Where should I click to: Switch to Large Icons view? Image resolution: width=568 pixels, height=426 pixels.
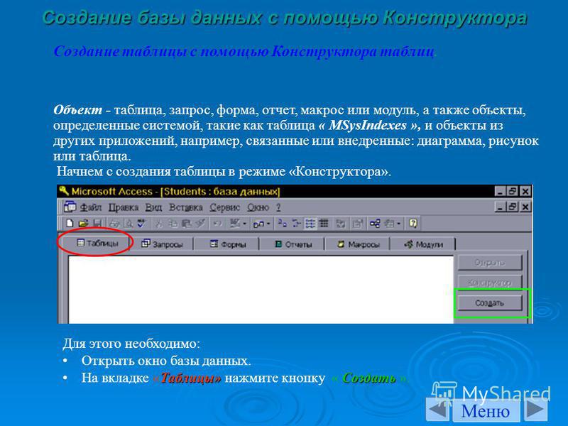[x=283, y=224]
